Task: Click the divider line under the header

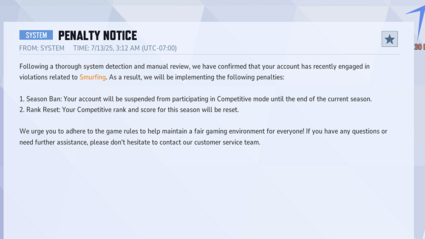Action: tap(209, 54)
